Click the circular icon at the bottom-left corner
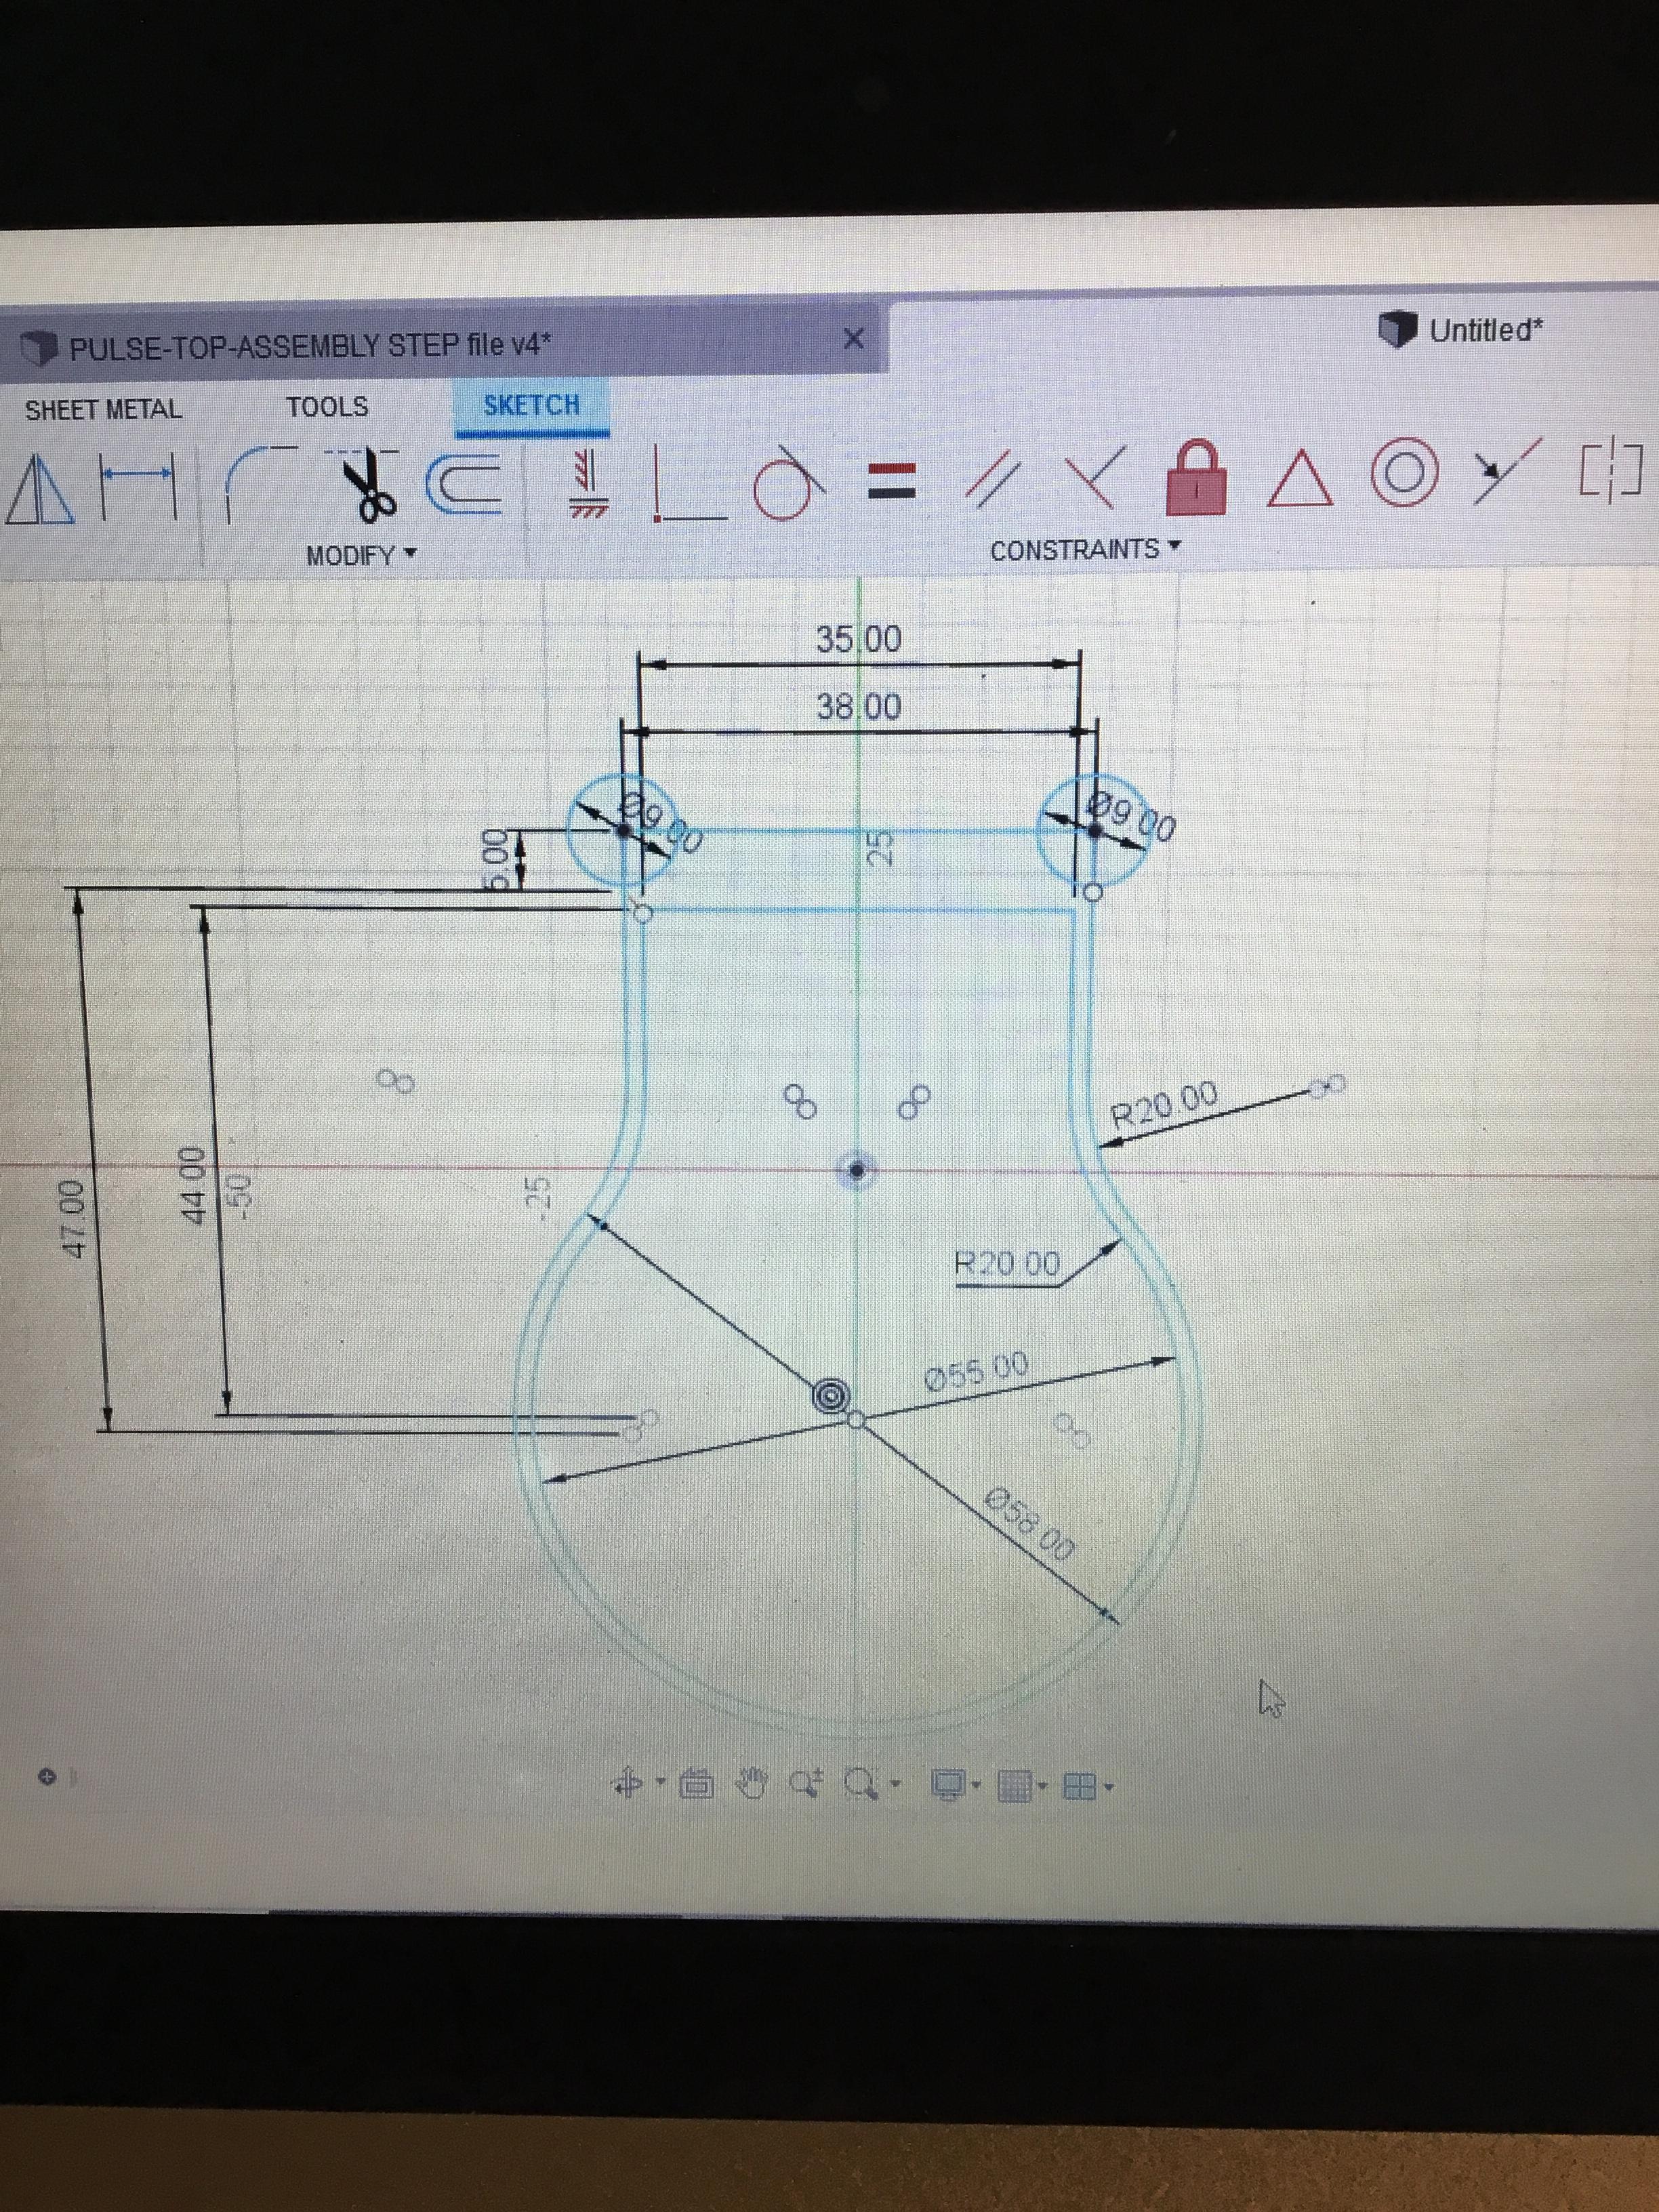 click(46, 1776)
